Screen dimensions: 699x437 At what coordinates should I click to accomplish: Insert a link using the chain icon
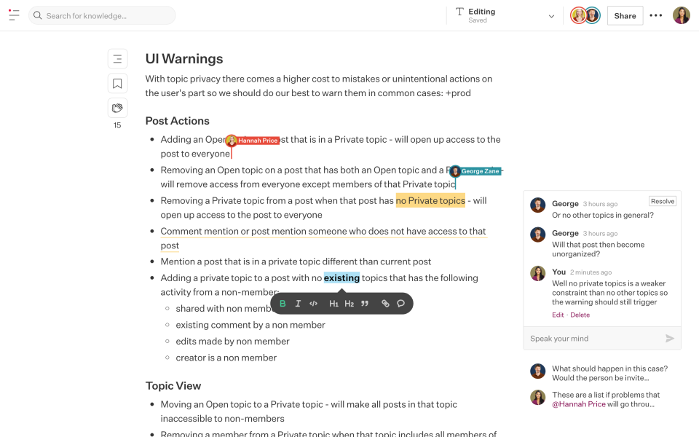coord(384,303)
